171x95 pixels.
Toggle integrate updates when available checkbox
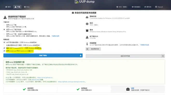[4, 42]
